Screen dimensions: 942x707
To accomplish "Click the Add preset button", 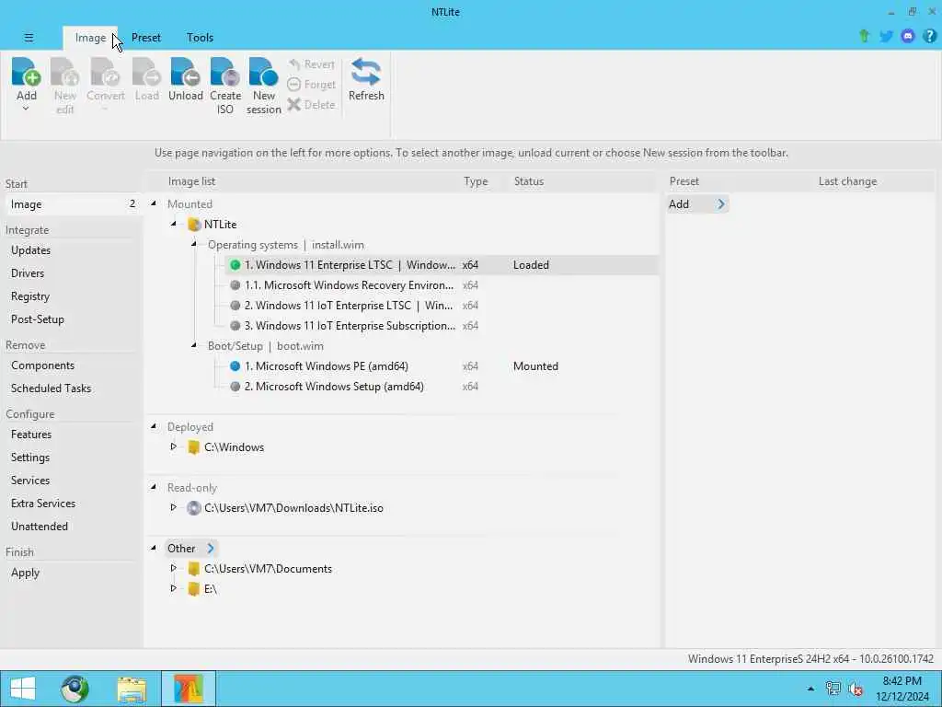I will pos(697,204).
